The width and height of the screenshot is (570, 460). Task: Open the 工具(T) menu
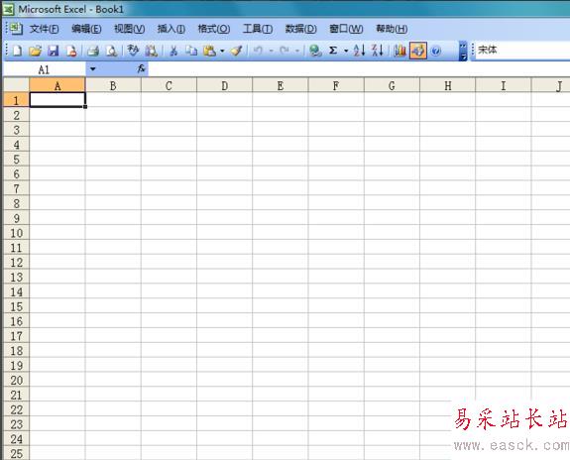[x=258, y=29]
